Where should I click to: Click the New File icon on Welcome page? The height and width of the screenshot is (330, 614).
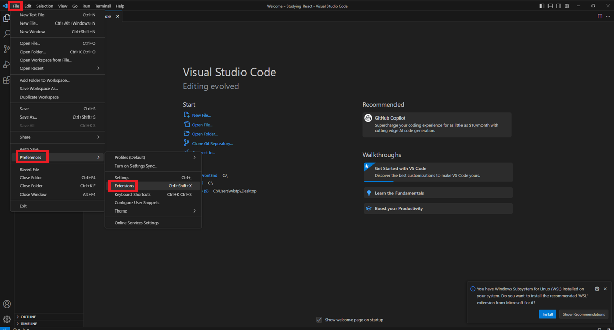coord(187,115)
